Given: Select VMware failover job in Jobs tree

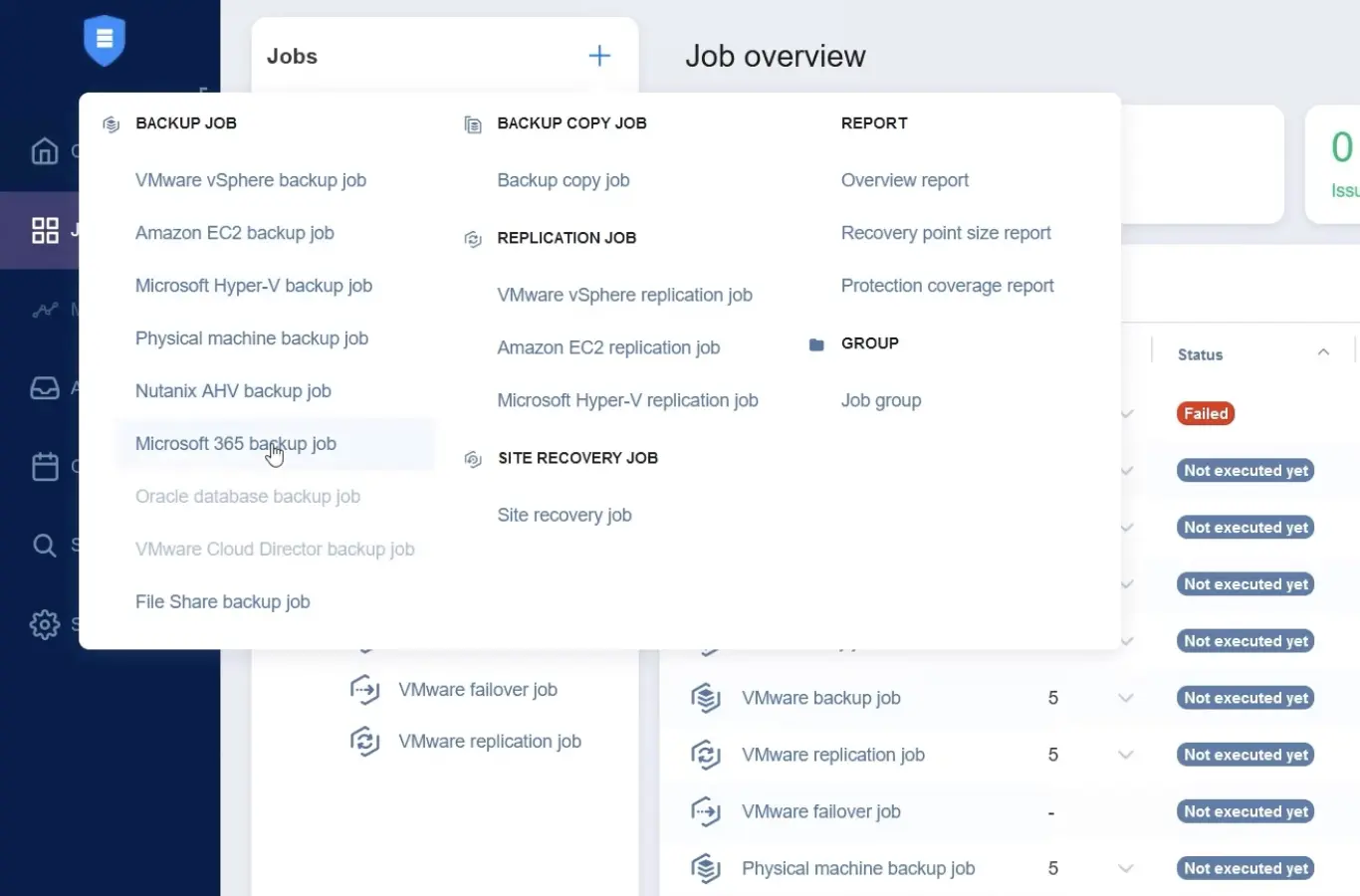Looking at the screenshot, I should click(478, 690).
